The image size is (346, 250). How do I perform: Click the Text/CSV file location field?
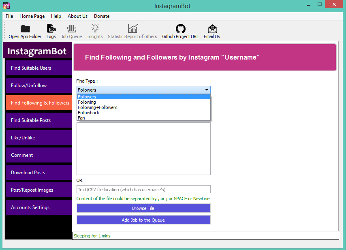click(143, 190)
